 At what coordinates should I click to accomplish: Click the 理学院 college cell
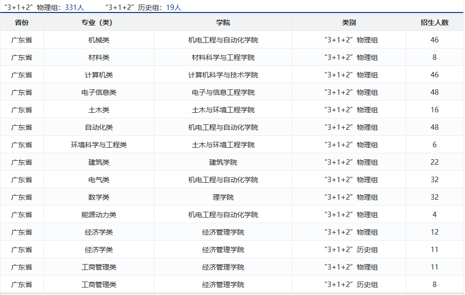point(223,197)
